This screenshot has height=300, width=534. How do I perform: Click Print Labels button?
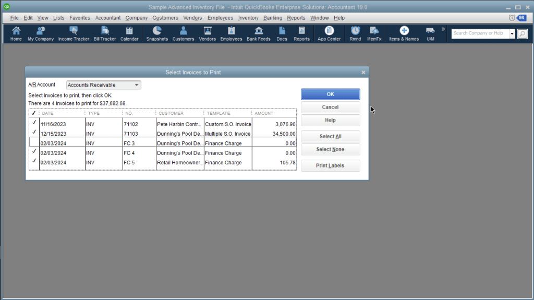pyautogui.click(x=330, y=166)
